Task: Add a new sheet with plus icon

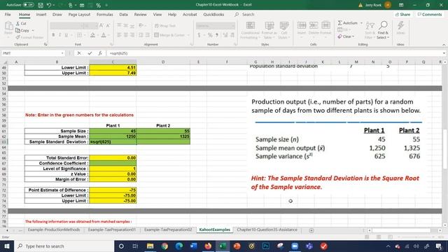Action: 311,230
